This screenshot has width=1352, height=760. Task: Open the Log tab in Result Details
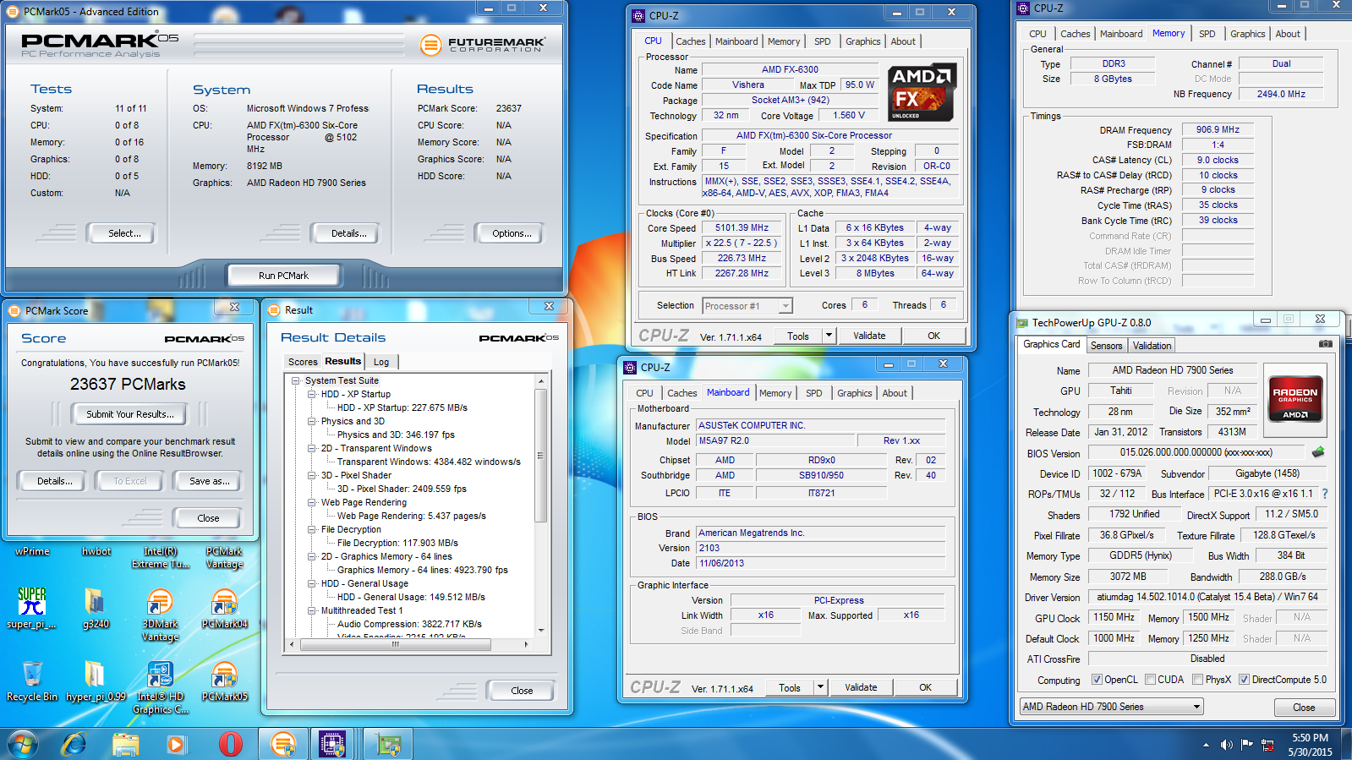tap(381, 362)
